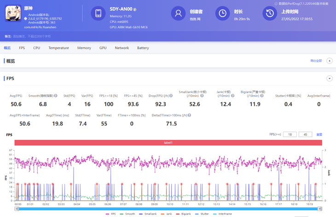
Task: Click the FPS threshold field showing 18
Action: click(290, 135)
